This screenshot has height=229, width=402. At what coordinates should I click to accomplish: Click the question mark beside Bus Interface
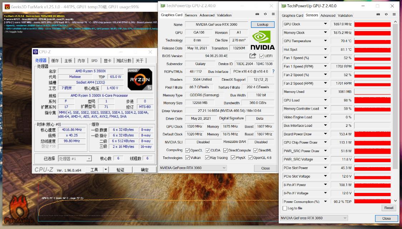pos(273,71)
